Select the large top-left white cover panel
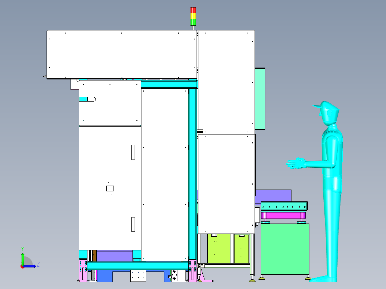This screenshot has width=386, height=289. 122,55
